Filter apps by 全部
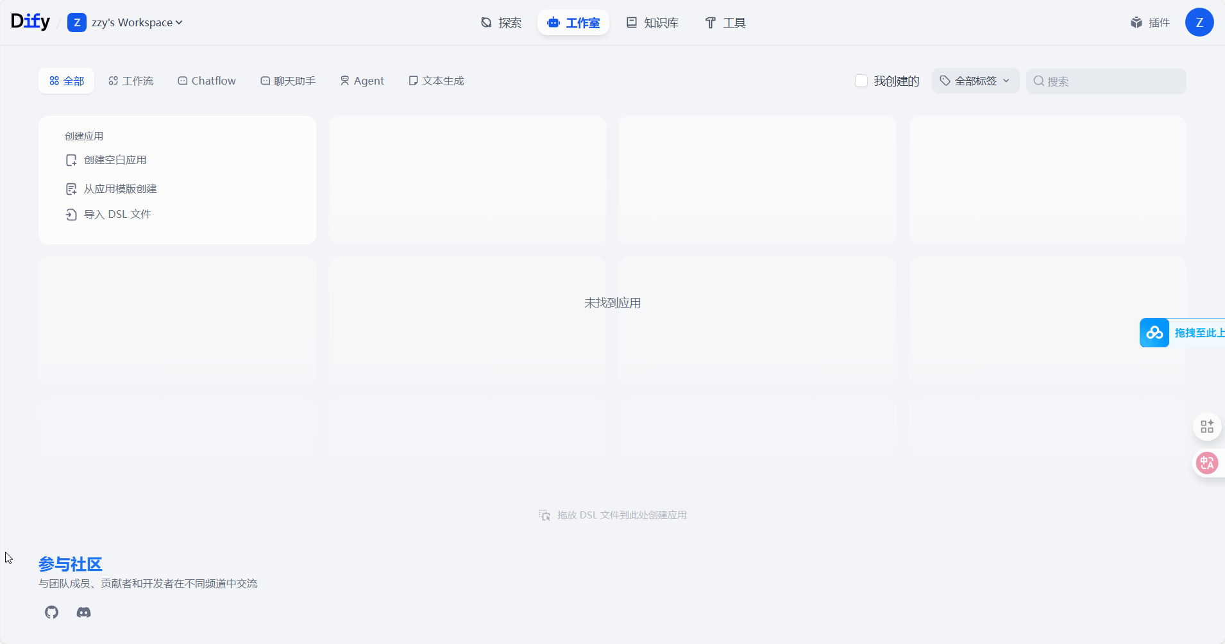This screenshot has height=644, width=1225. (67, 81)
